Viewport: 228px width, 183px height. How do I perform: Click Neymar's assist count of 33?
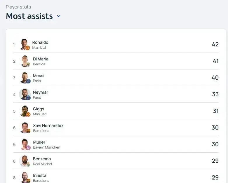(215, 94)
